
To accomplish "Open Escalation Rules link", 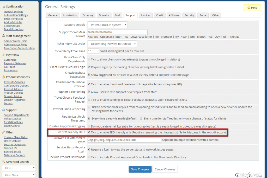I will pyautogui.click(x=13, y=122).
